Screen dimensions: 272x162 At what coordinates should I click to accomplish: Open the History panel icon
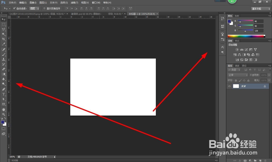[222, 19]
